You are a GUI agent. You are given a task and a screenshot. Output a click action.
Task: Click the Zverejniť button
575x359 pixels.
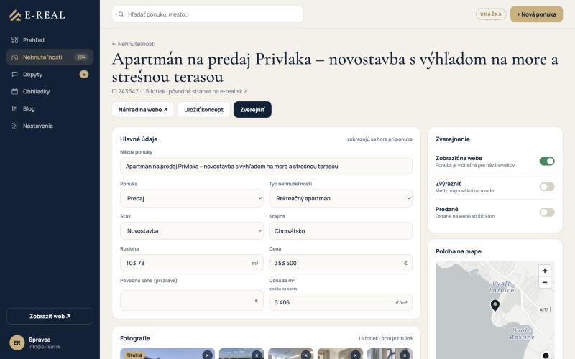(252, 110)
